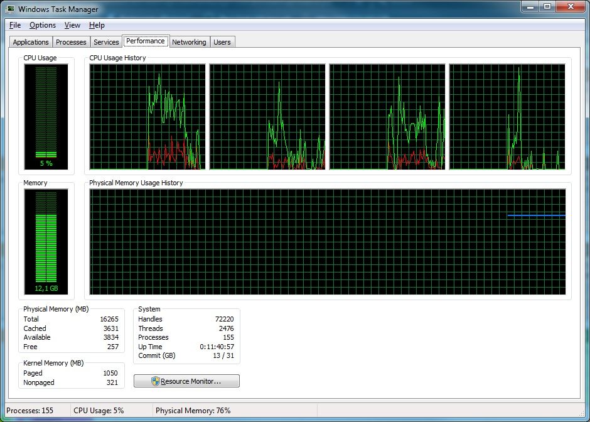Open the View menu
This screenshot has height=422, width=590.
coord(72,25)
